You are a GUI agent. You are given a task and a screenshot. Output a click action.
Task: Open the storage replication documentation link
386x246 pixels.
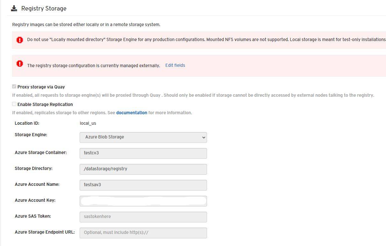[132, 112]
